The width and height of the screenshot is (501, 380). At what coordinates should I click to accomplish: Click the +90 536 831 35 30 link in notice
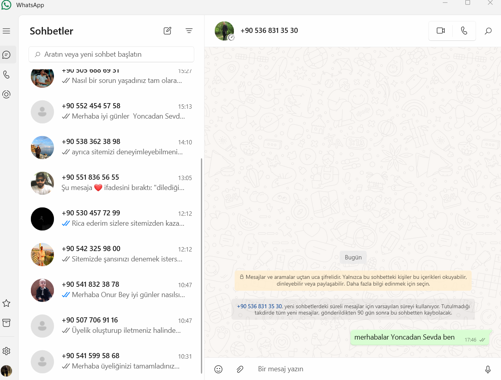pos(259,306)
